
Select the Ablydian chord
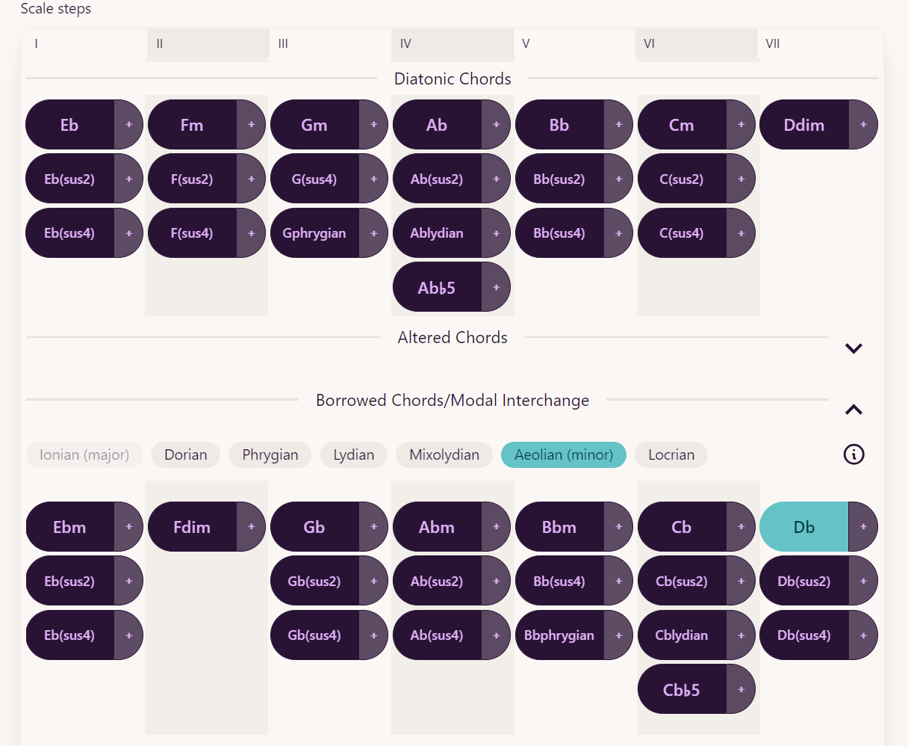[438, 233]
